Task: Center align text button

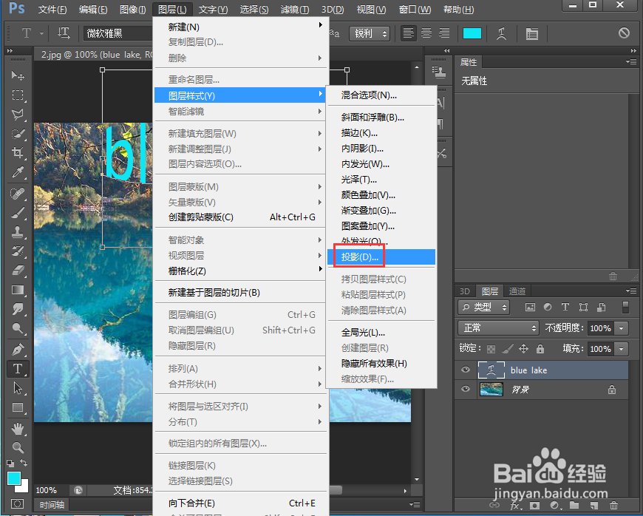Action: click(x=426, y=33)
